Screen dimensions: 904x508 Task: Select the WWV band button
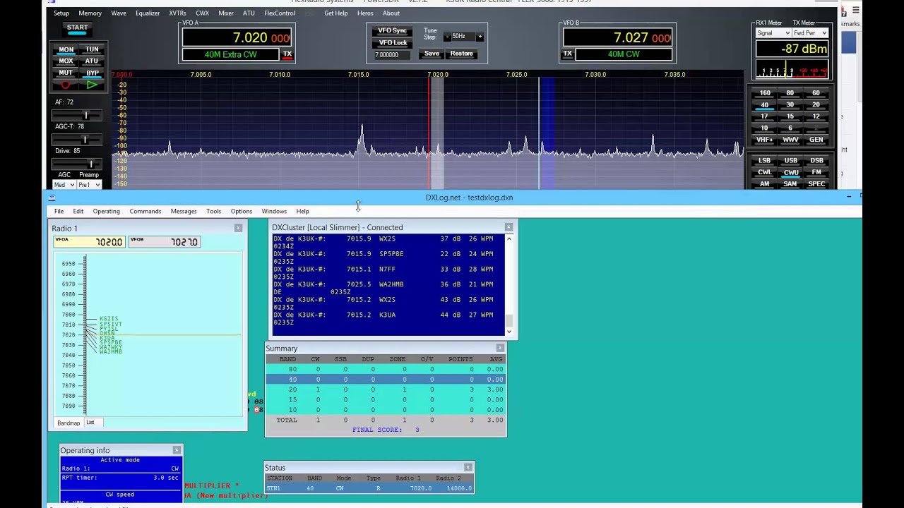[790, 140]
